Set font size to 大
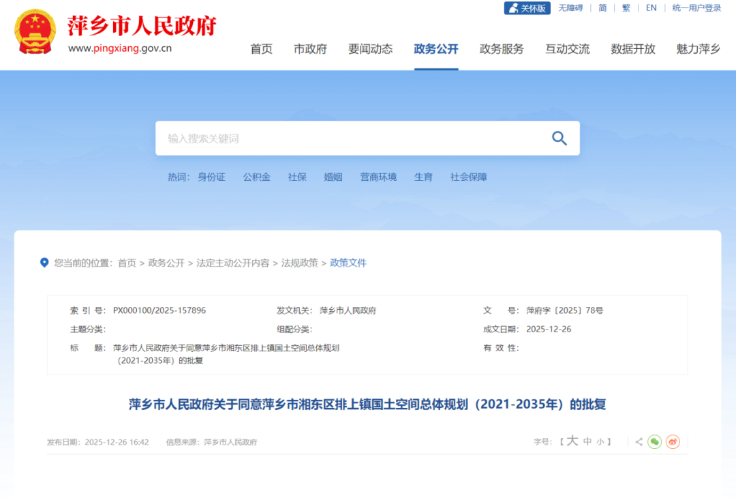 [x=572, y=441]
